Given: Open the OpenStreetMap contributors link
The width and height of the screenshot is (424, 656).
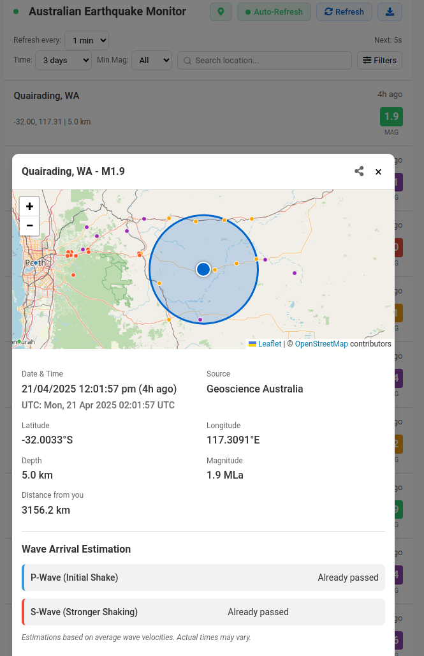Looking at the screenshot, I should click(321, 343).
